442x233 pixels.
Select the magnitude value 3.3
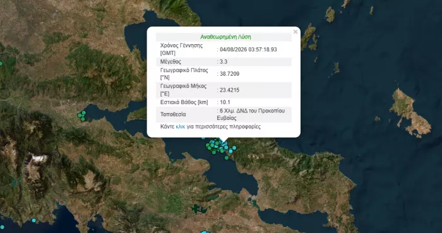pos(224,62)
